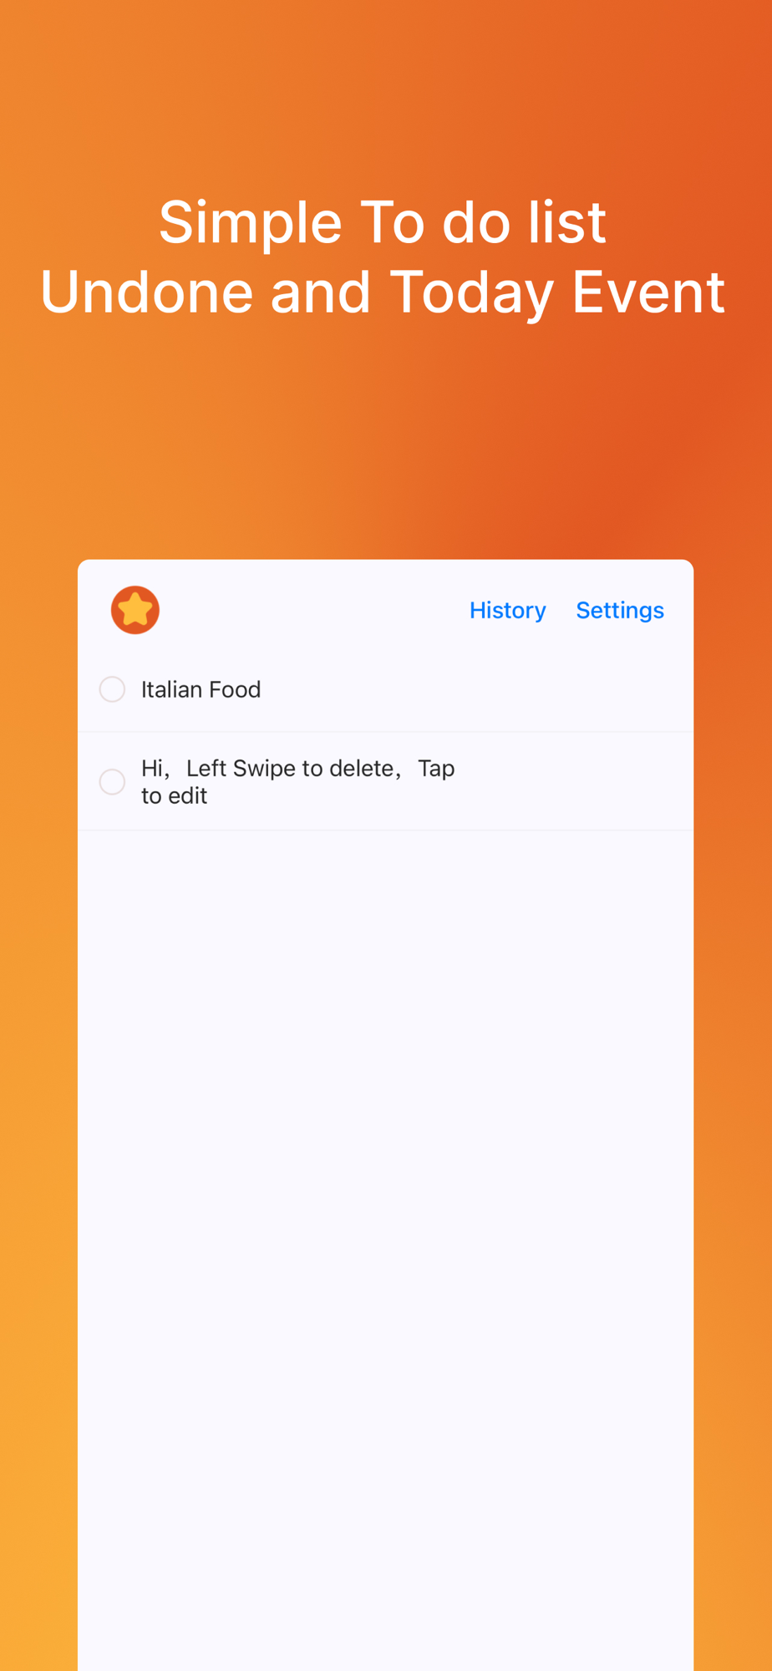
Task: Toggle the circle beside Italian Food
Action: click(112, 689)
